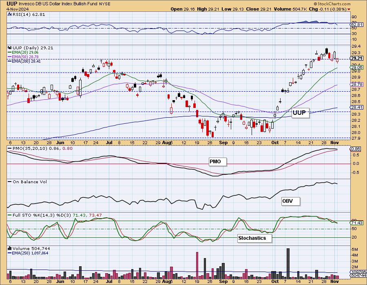Viewport: 367px width, 285px height.
Task: Click the 'Low 29.13' value
Action: pyautogui.click(x=233, y=9)
